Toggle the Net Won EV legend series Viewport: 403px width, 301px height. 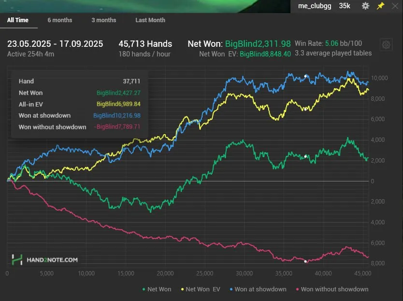click(x=202, y=289)
